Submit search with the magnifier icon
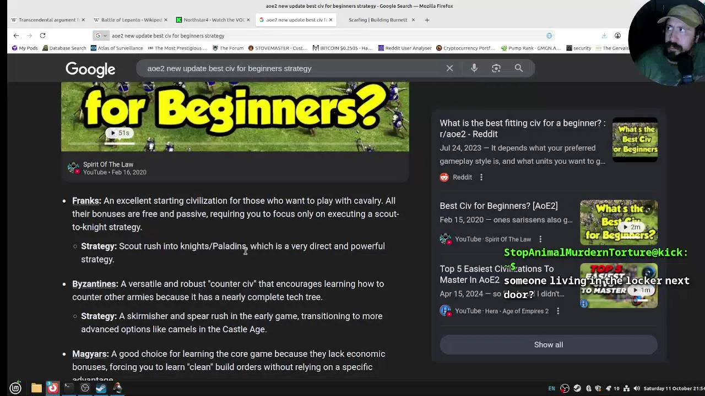705x396 pixels. tap(518, 68)
